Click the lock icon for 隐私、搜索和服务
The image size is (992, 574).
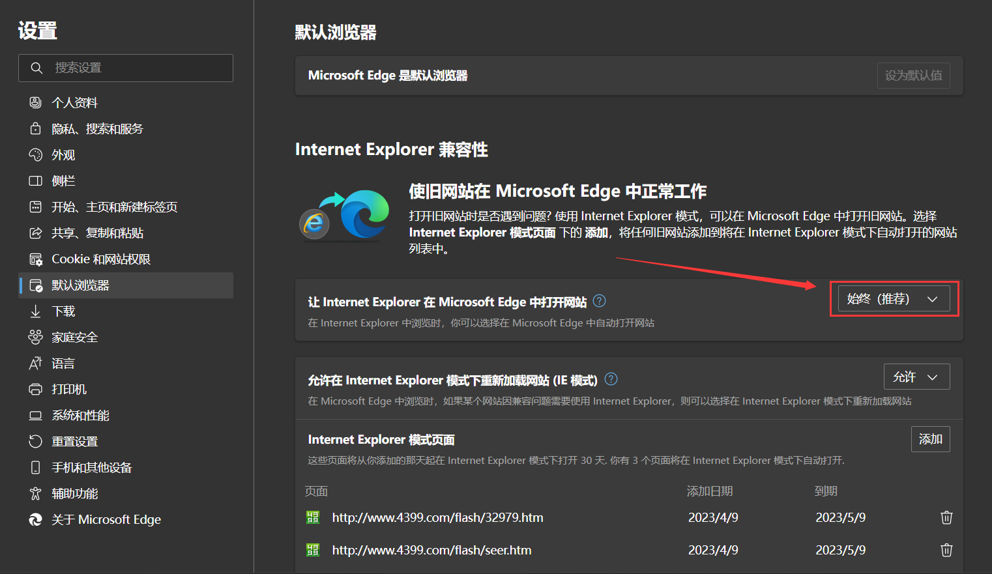pyautogui.click(x=36, y=128)
